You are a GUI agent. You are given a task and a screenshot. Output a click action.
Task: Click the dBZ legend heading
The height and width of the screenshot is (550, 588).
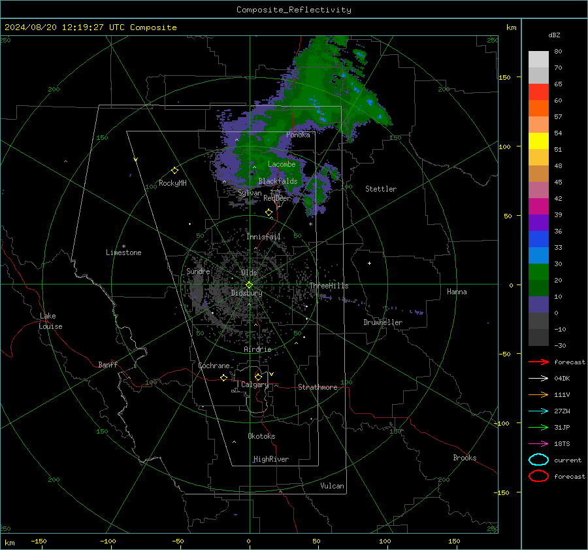(554, 35)
